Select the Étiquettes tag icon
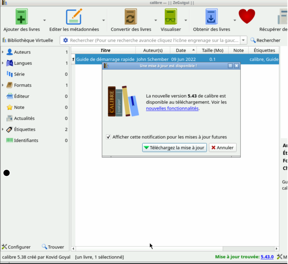The height and width of the screenshot is (264, 288). click(10, 129)
